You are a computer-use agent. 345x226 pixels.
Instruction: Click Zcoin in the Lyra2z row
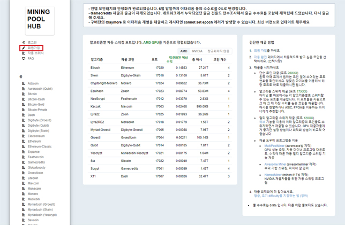tap(124, 114)
